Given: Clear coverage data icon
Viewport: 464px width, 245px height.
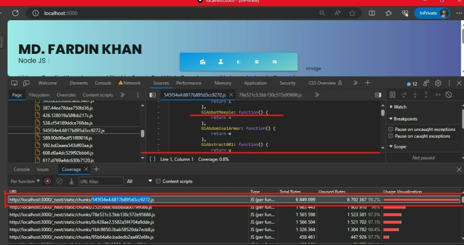Looking at the screenshot, I should 60,181.
